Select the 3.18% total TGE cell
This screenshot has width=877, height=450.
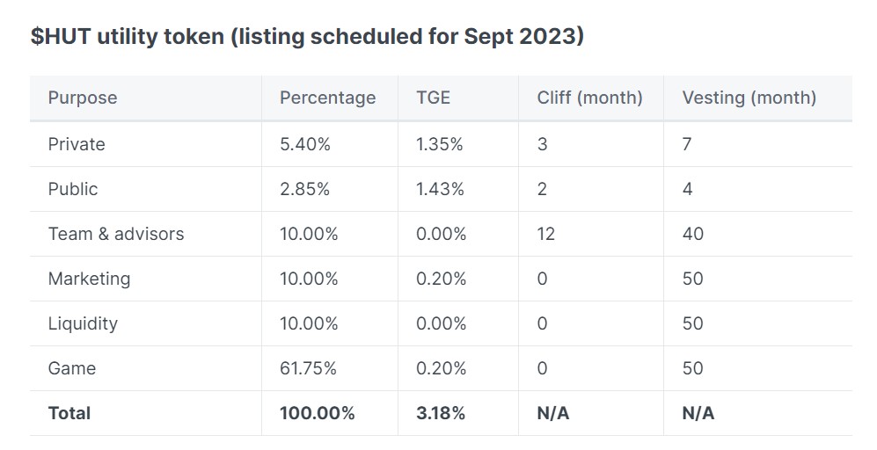(441, 413)
